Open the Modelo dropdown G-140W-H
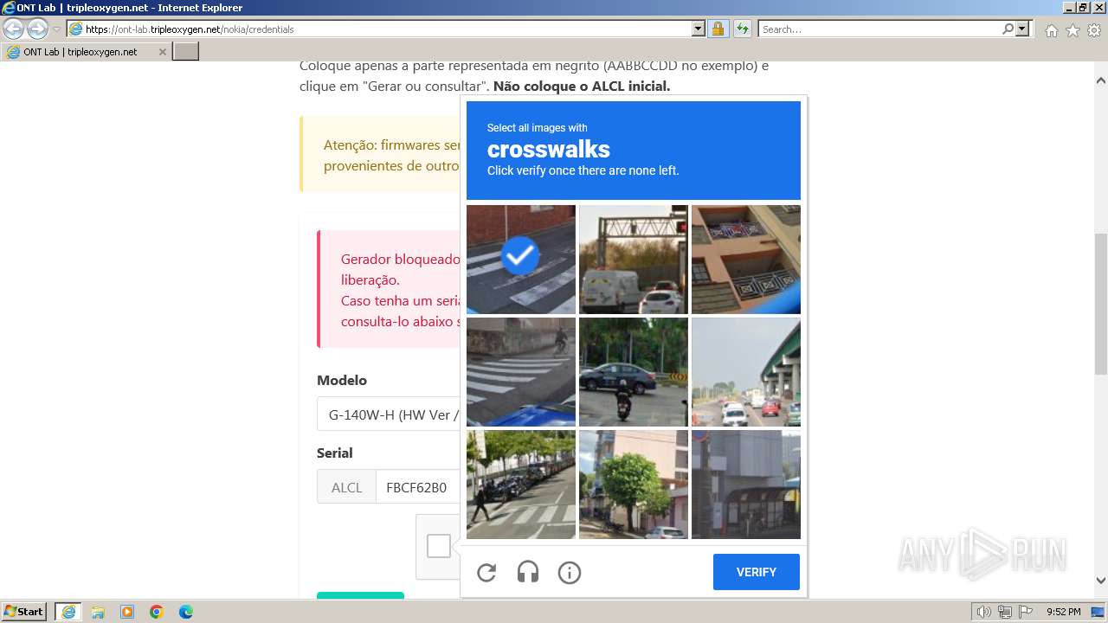1108x623 pixels. pos(389,414)
